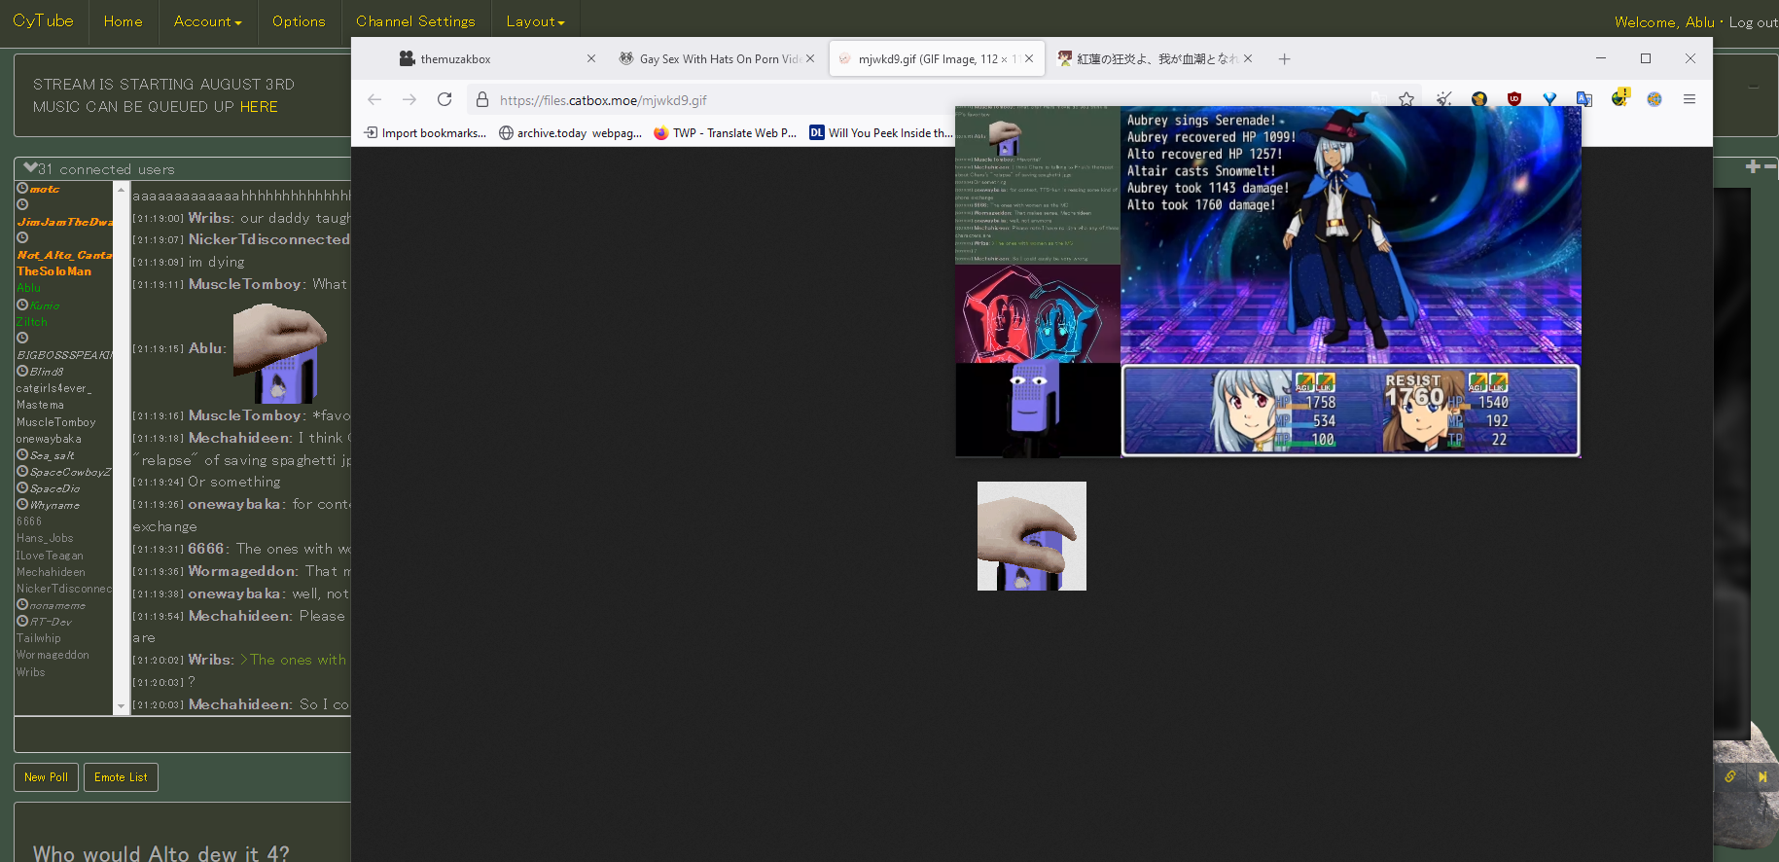Click the skip-next icon near playlist
The width and height of the screenshot is (1779, 862).
[1762, 776]
